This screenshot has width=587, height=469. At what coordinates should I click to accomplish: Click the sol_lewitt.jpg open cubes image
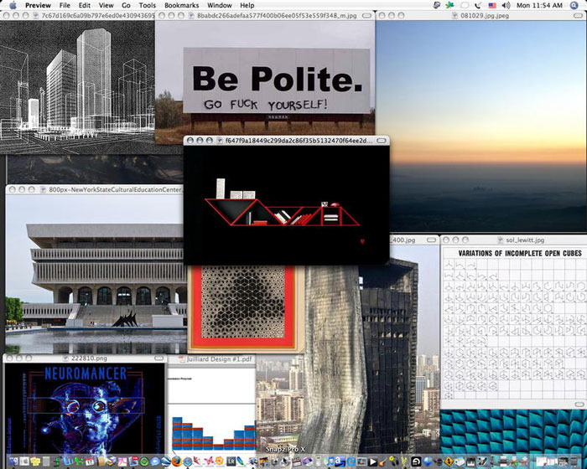point(513,322)
